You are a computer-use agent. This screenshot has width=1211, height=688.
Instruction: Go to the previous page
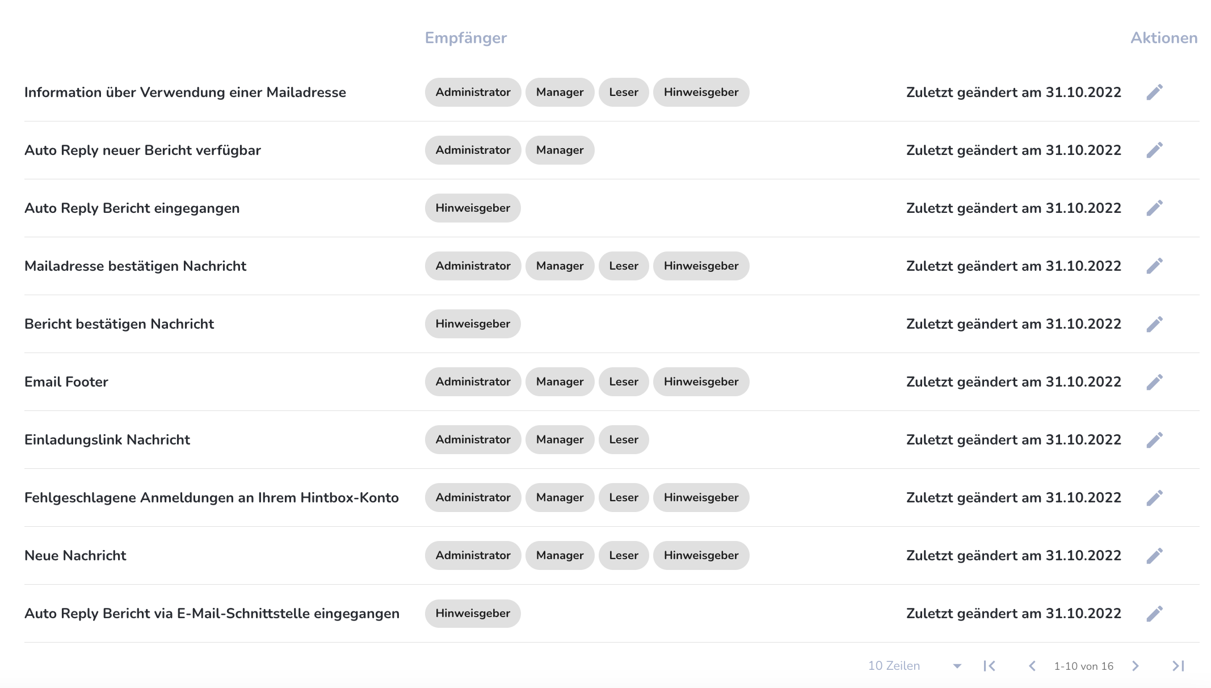1032,666
